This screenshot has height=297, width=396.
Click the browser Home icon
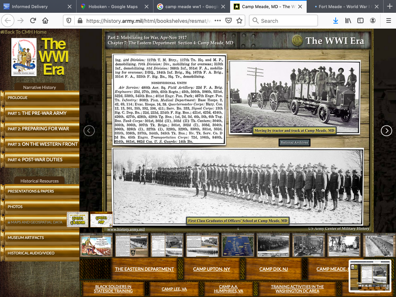(45, 20)
